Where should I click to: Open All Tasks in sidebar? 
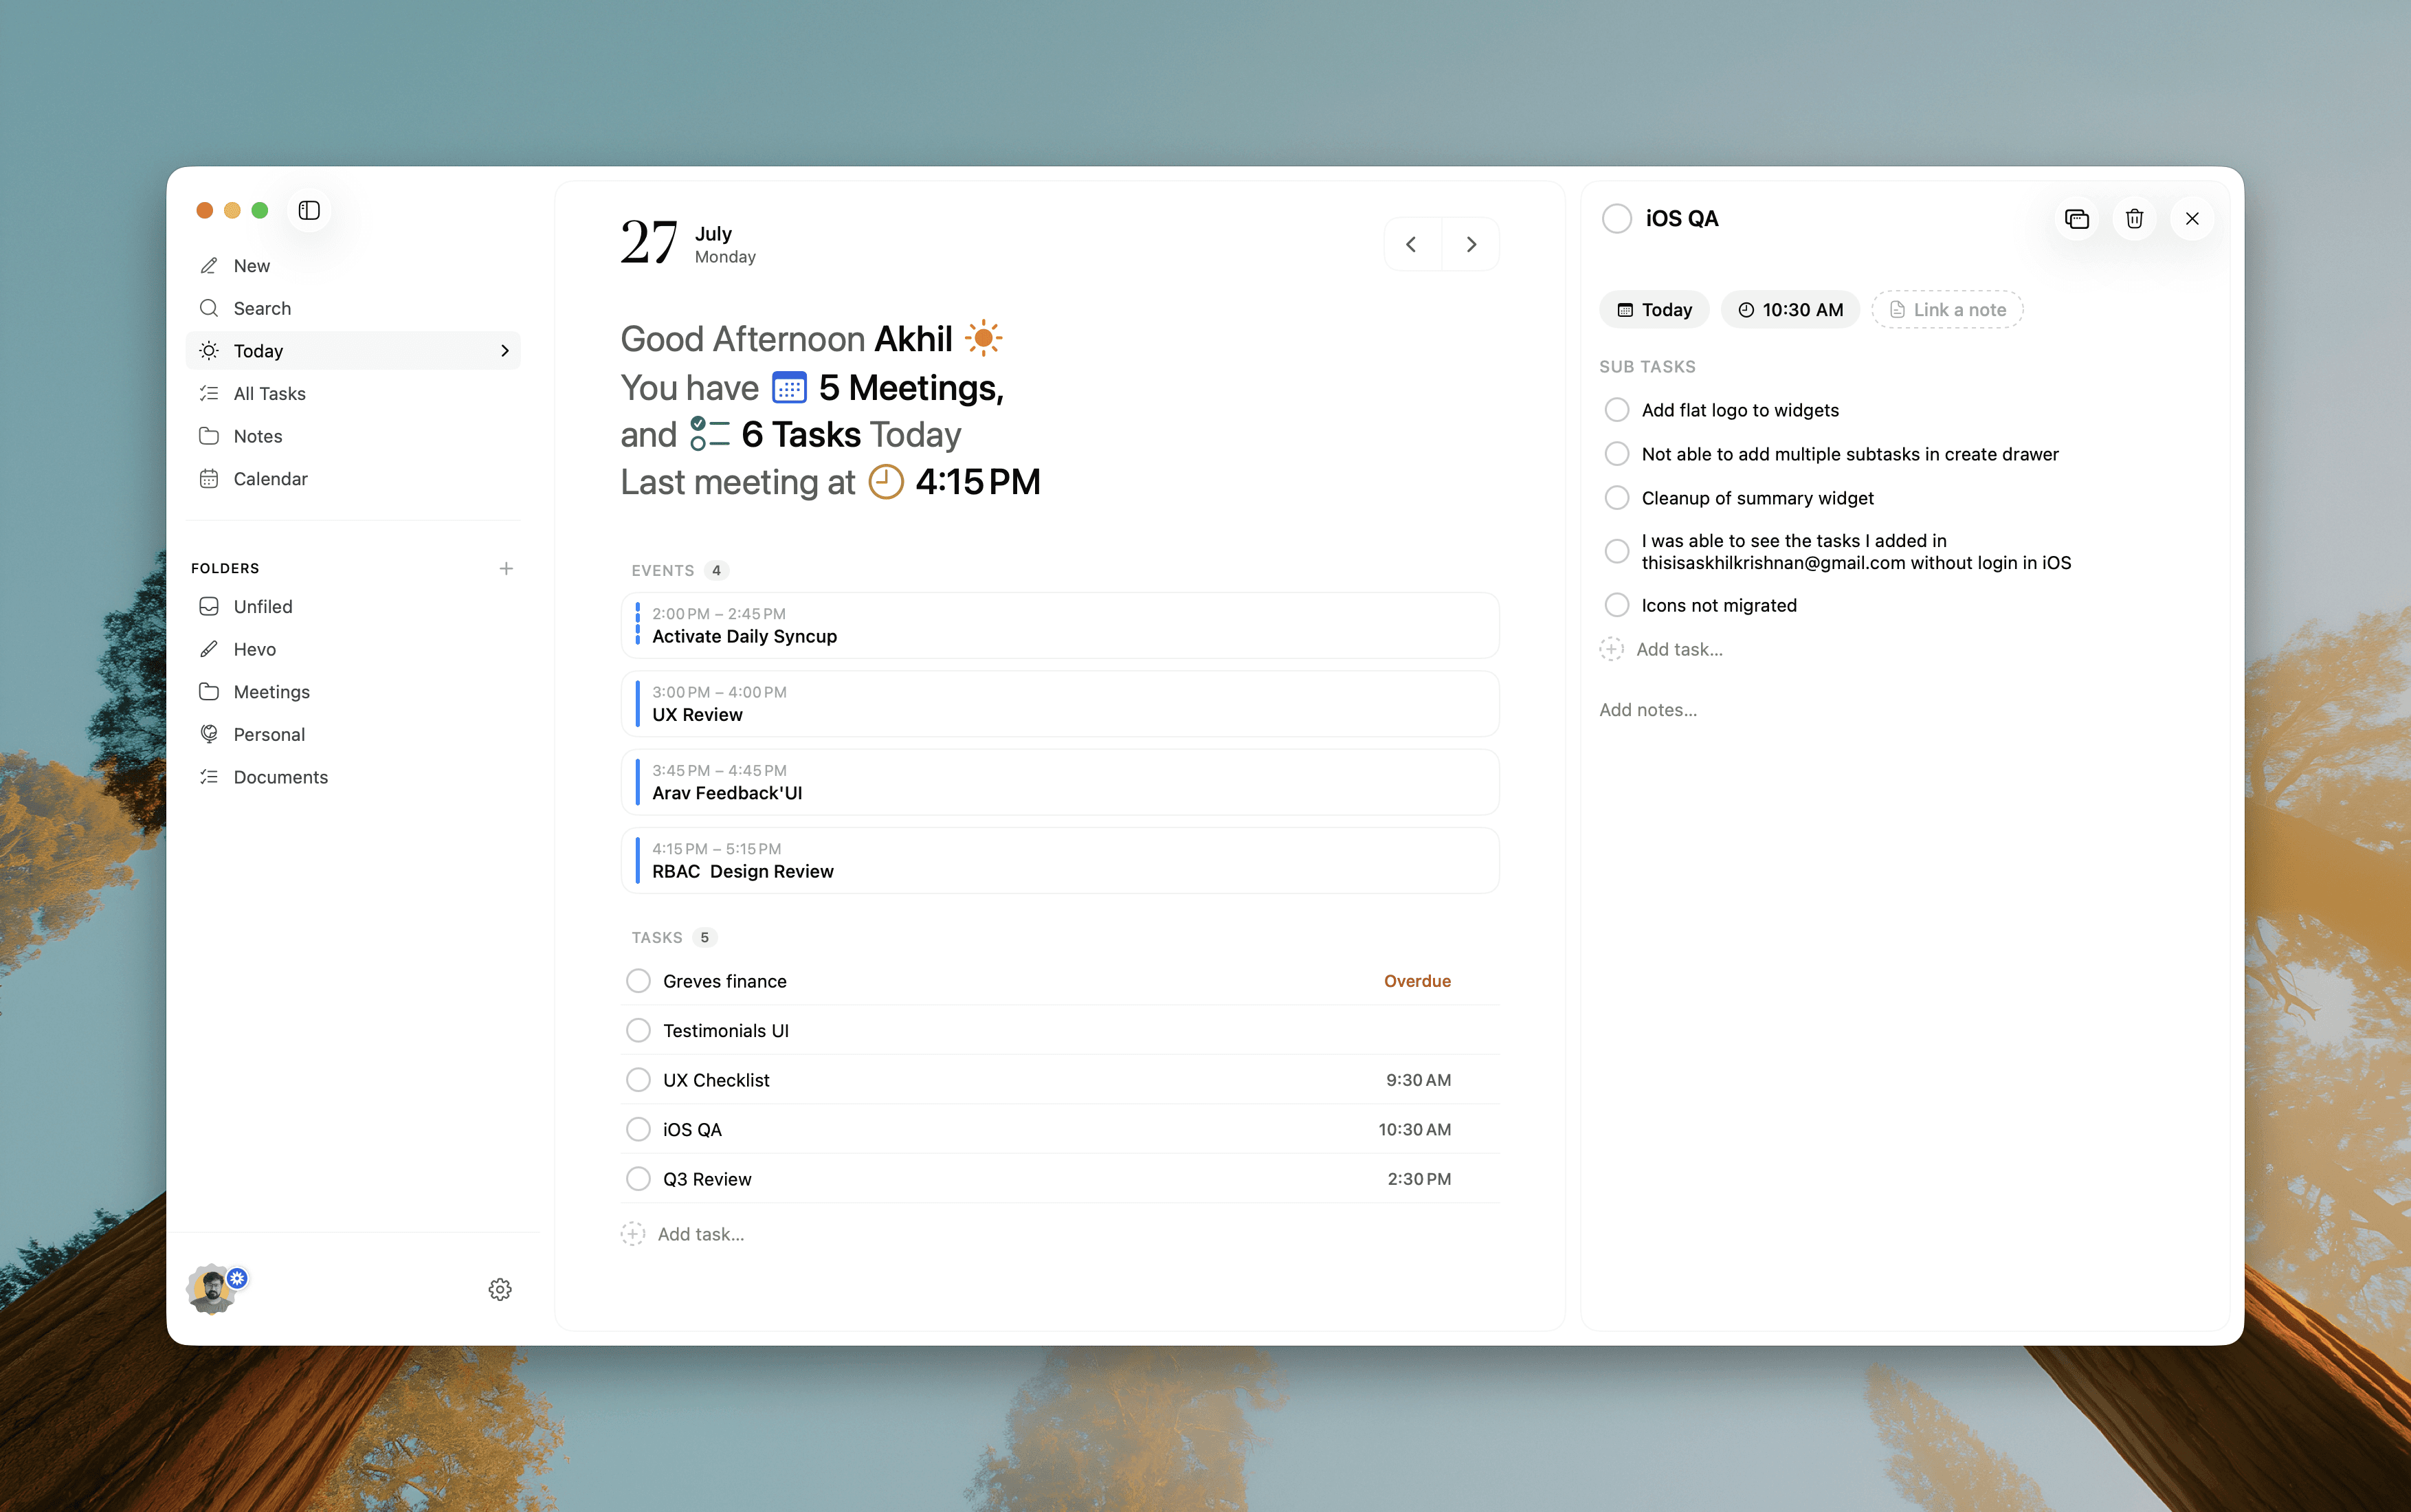click(x=353, y=393)
